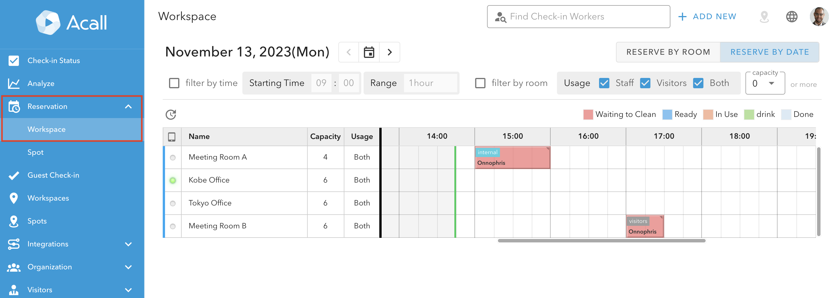Open the capacity dropdown
The image size is (840, 298).
[765, 83]
